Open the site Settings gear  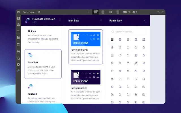point(18,65)
